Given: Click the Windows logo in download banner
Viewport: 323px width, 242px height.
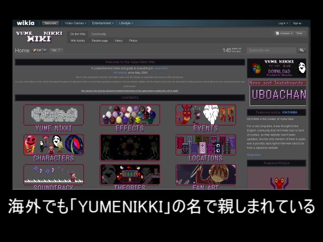Looking at the screenshot, I should coord(256,69).
